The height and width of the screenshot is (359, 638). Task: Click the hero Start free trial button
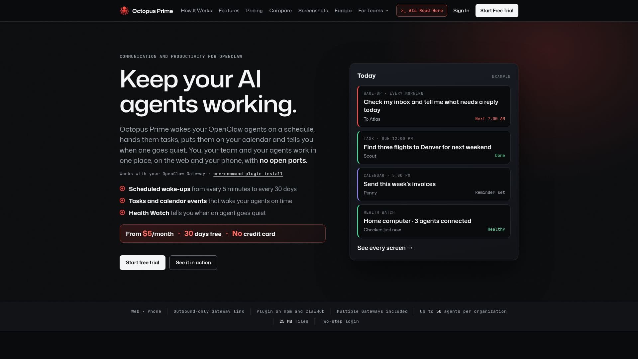pos(143,263)
